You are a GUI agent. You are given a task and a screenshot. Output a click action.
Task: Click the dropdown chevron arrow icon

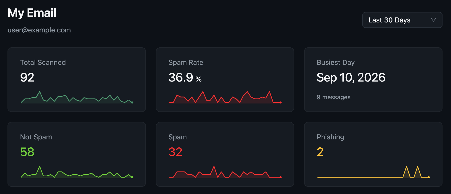433,20
